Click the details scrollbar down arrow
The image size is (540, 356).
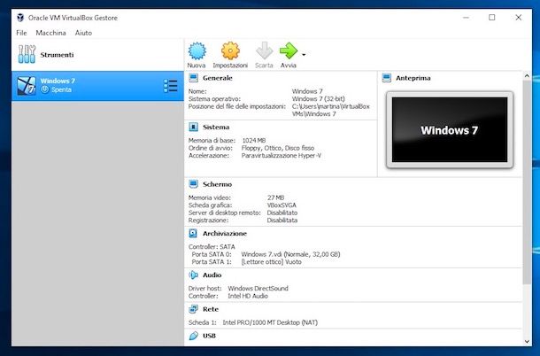tap(527, 342)
